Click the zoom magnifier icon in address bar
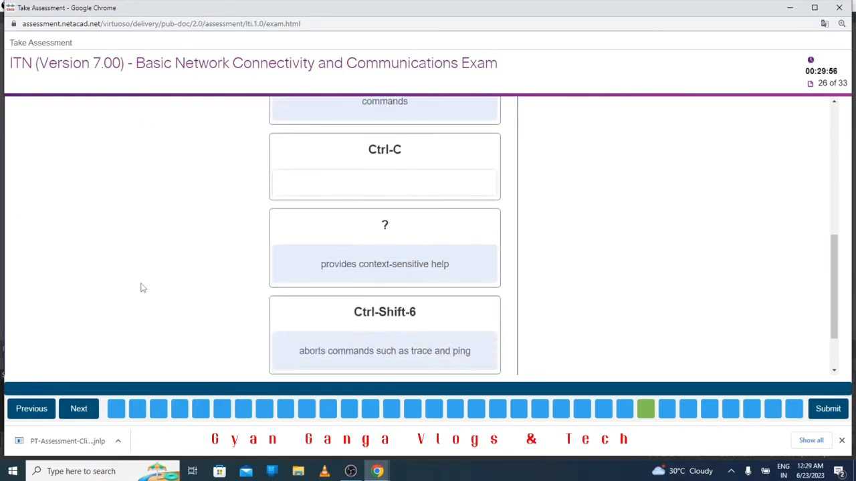Image resolution: width=856 pixels, height=481 pixels. 842,23
